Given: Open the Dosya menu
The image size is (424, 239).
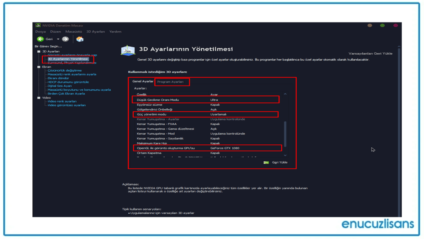Looking at the screenshot, I should pyautogui.click(x=41, y=31).
